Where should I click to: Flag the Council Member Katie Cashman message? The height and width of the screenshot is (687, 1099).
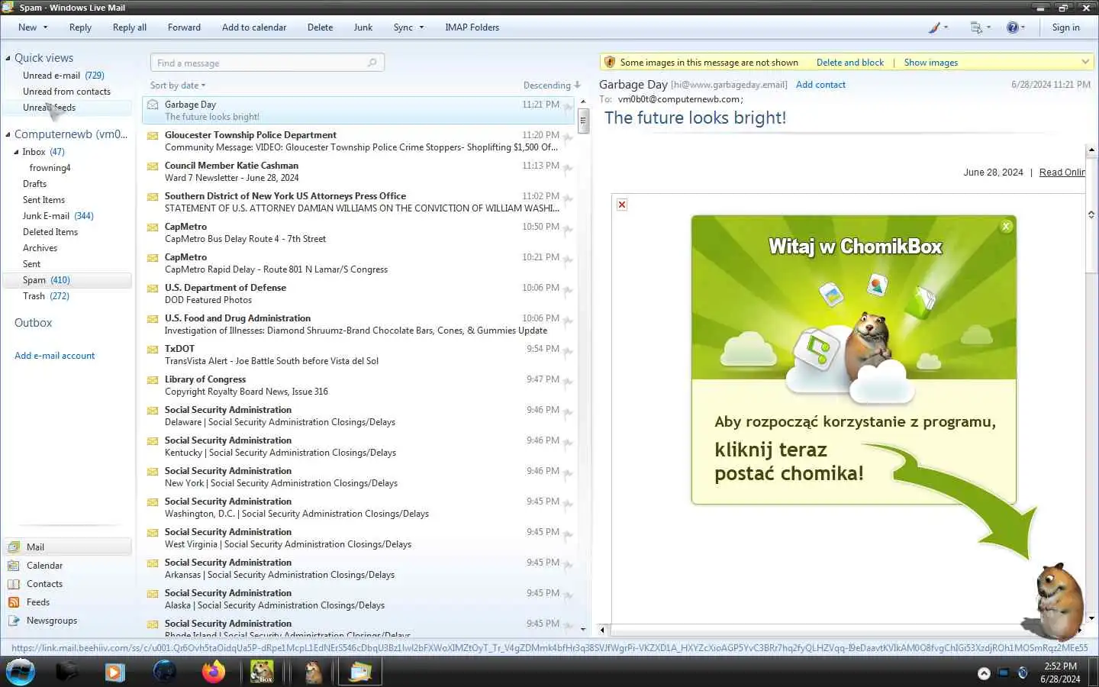[568, 168]
